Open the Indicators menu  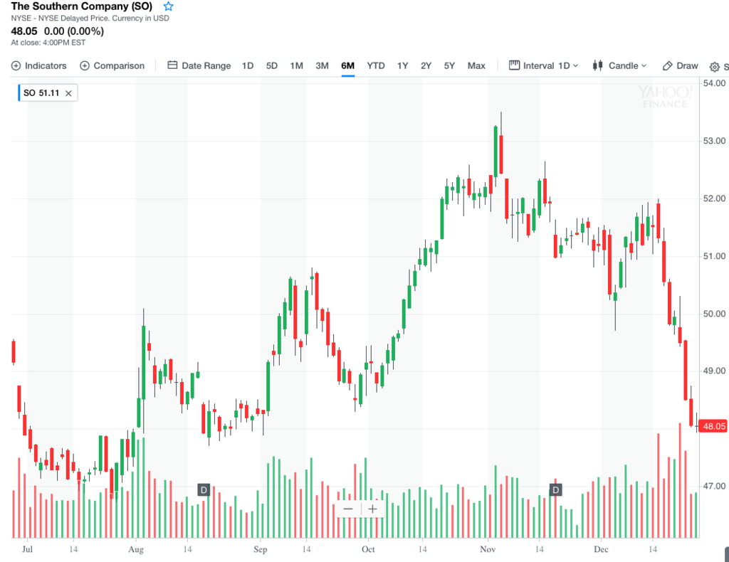[x=39, y=65]
